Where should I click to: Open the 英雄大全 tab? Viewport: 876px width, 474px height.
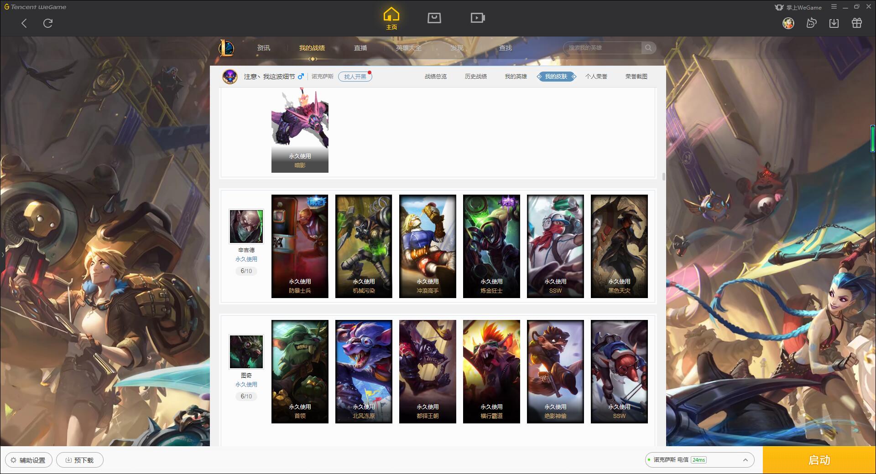(x=409, y=48)
